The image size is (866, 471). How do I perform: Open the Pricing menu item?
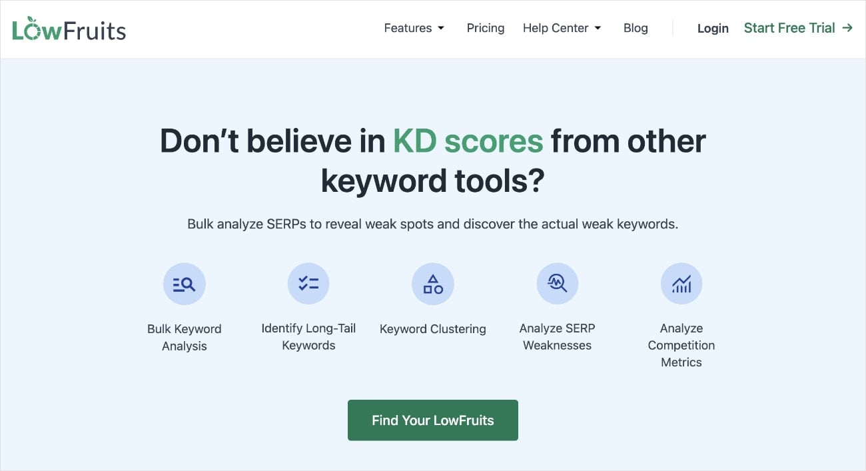pos(485,28)
